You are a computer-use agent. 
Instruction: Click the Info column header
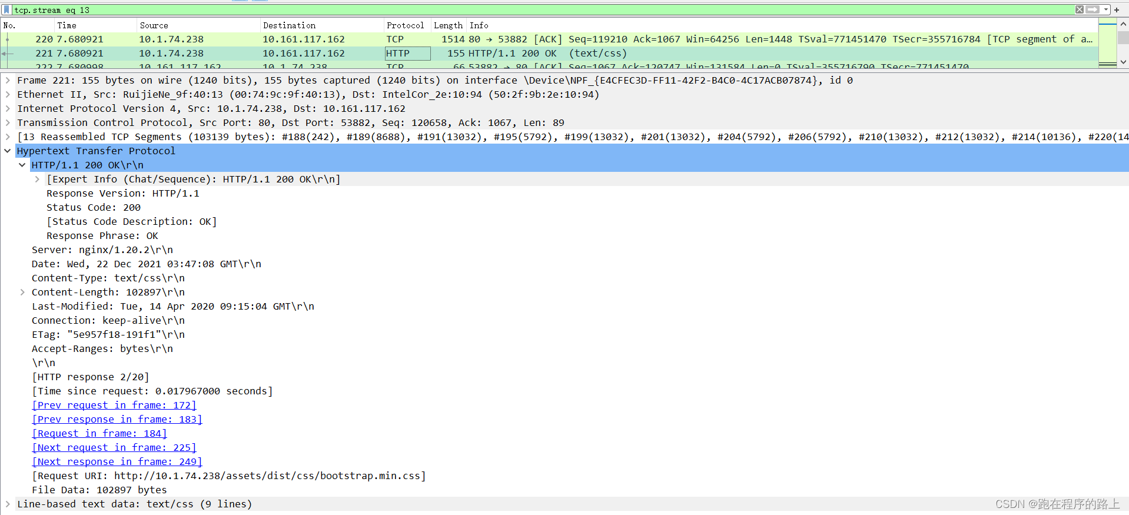coord(782,25)
